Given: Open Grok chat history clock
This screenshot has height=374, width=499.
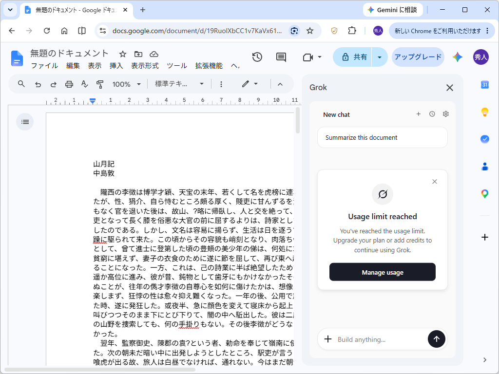Looking at the screenshot, I should (x=432, y=114).
